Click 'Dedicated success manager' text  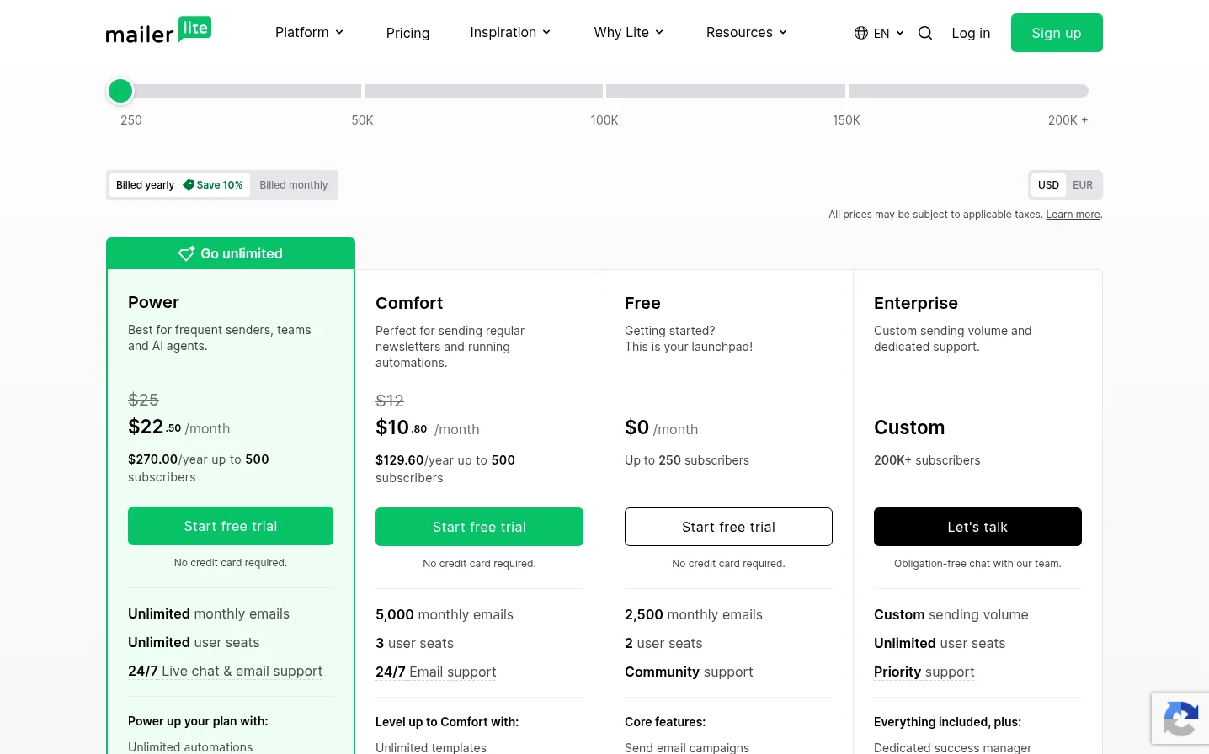(x=952, y=747)
